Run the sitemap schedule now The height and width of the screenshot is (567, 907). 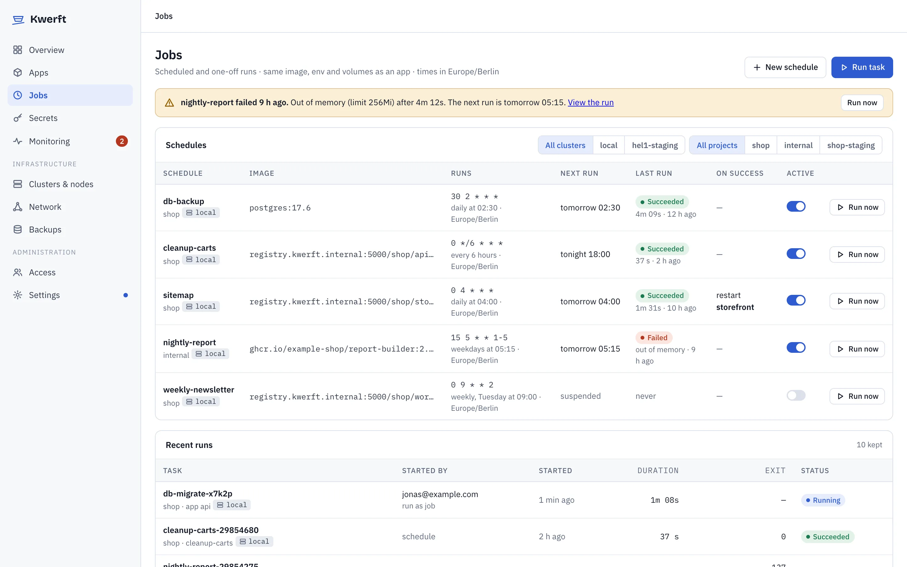pos(857,301)
